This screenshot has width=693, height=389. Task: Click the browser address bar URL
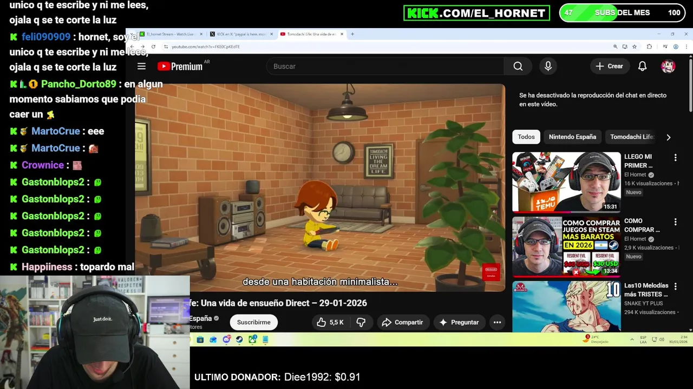(206, 47)
